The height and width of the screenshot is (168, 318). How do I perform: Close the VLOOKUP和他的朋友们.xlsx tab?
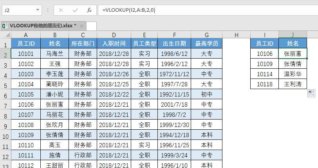click(x=81, y=26)
